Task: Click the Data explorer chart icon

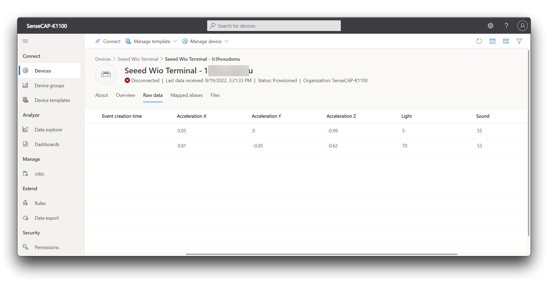Action: pyautogui.click(x=25, y=129)
